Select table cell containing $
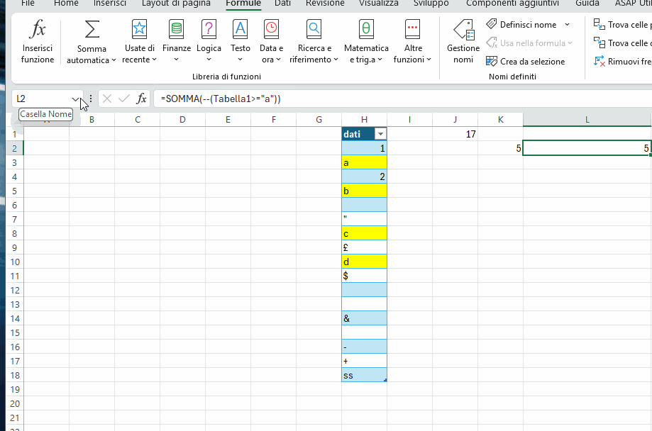Image resolution: width=652 pixels, height=431 pixels. [x=364, y=276]
